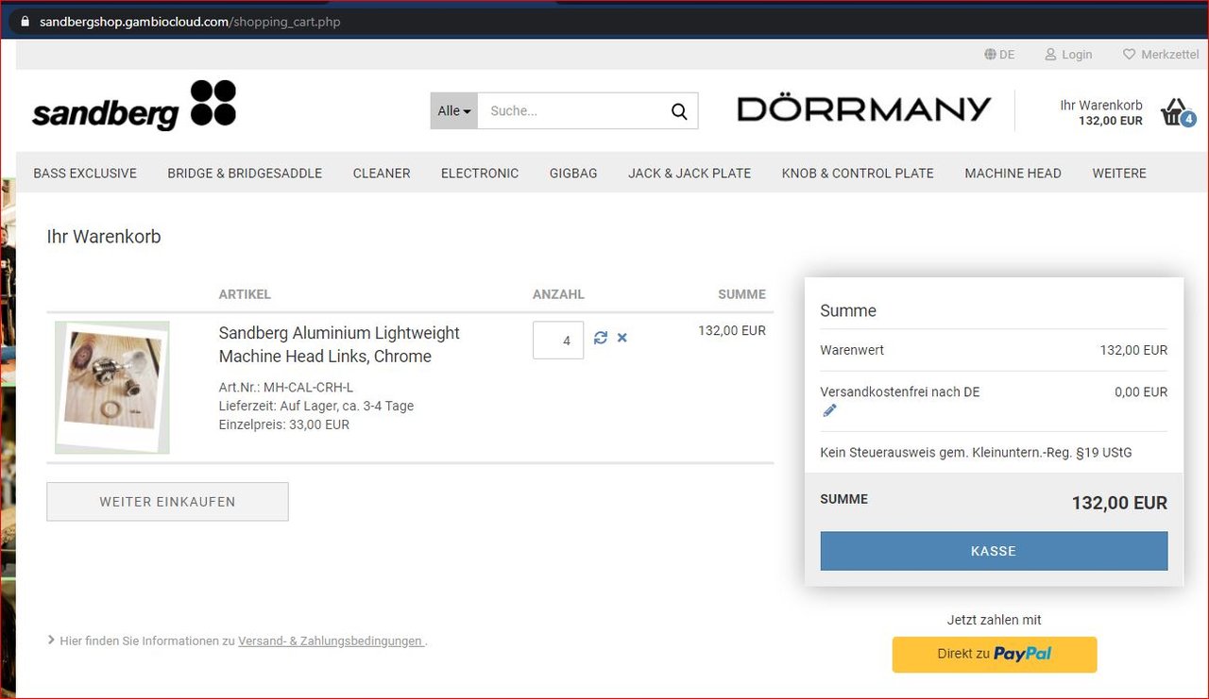Click the Dörrmany logo
1209x699 pixels.
coord(863,109)
